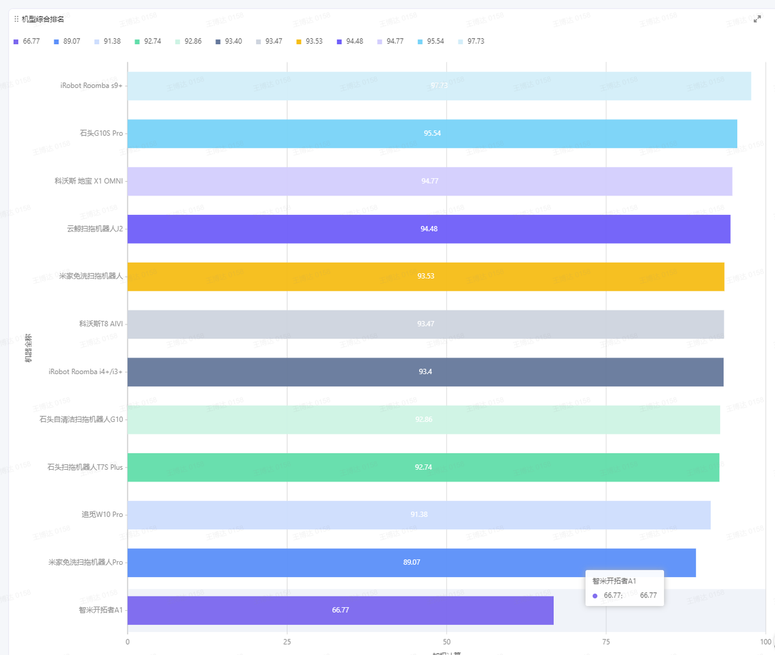Screen dimensions: 775x655
Task: Click the 米家免洗扫拖机器人Pro axis label
Action: 85,562
